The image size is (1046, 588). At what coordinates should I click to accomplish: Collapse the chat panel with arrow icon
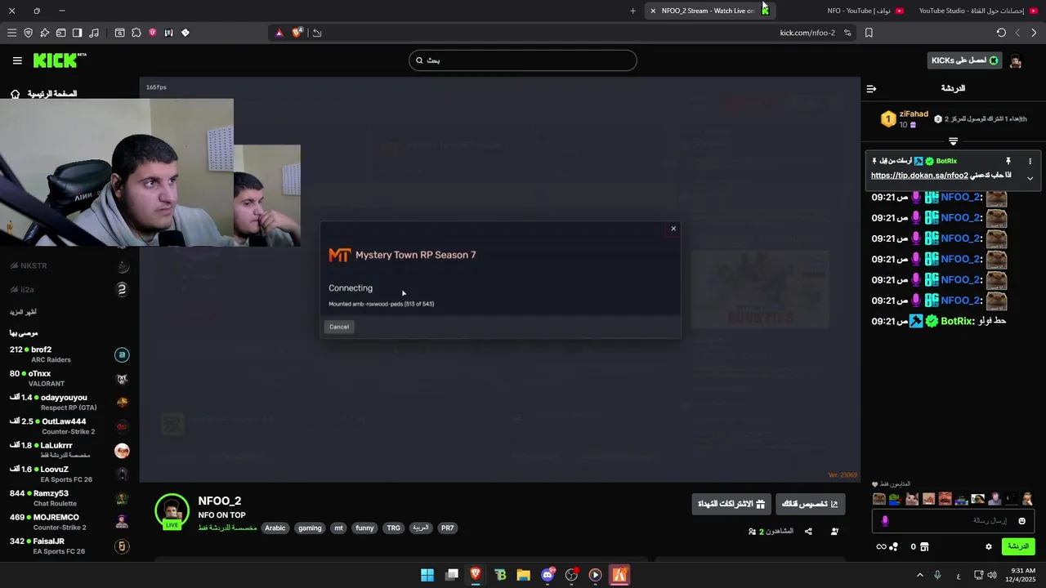(871, 88)
